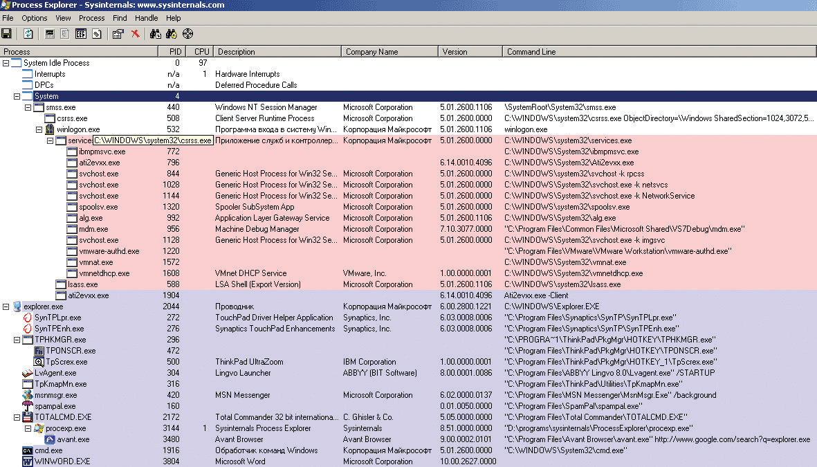This screenshot has height=467, width=817.
Task: Select the Interrupts row
Action: point(408,74)
